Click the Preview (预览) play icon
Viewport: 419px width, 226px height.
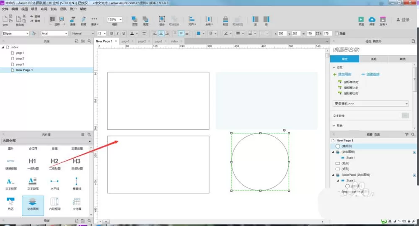[361, 19]
